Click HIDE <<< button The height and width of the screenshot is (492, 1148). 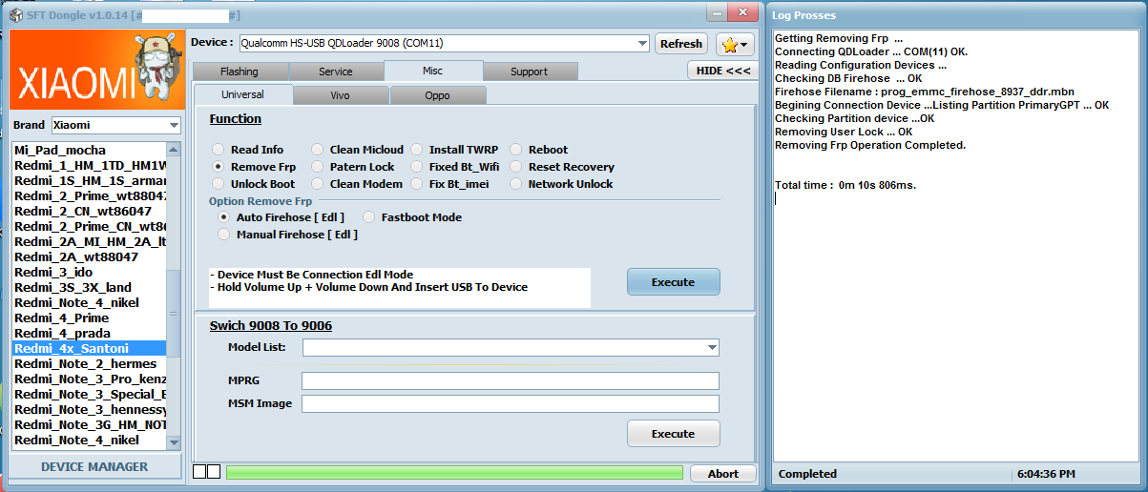(722, 71)
